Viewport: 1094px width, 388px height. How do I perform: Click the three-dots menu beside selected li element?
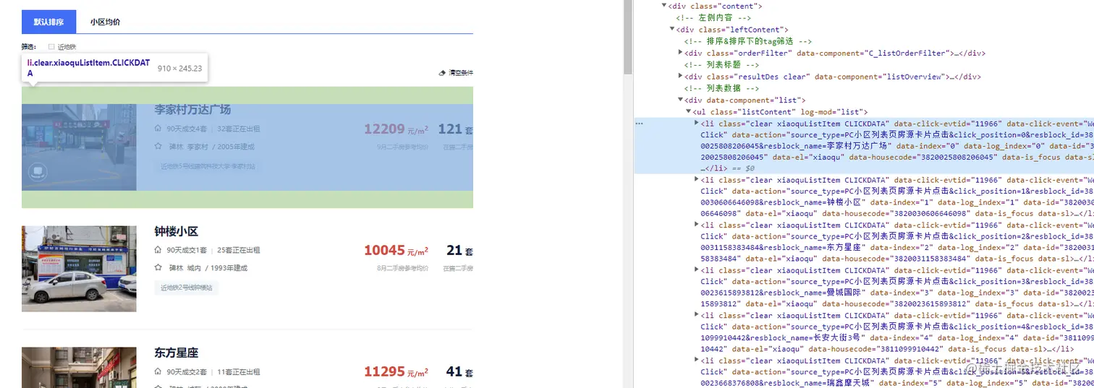pyautogui.click(x=639, y=124)
